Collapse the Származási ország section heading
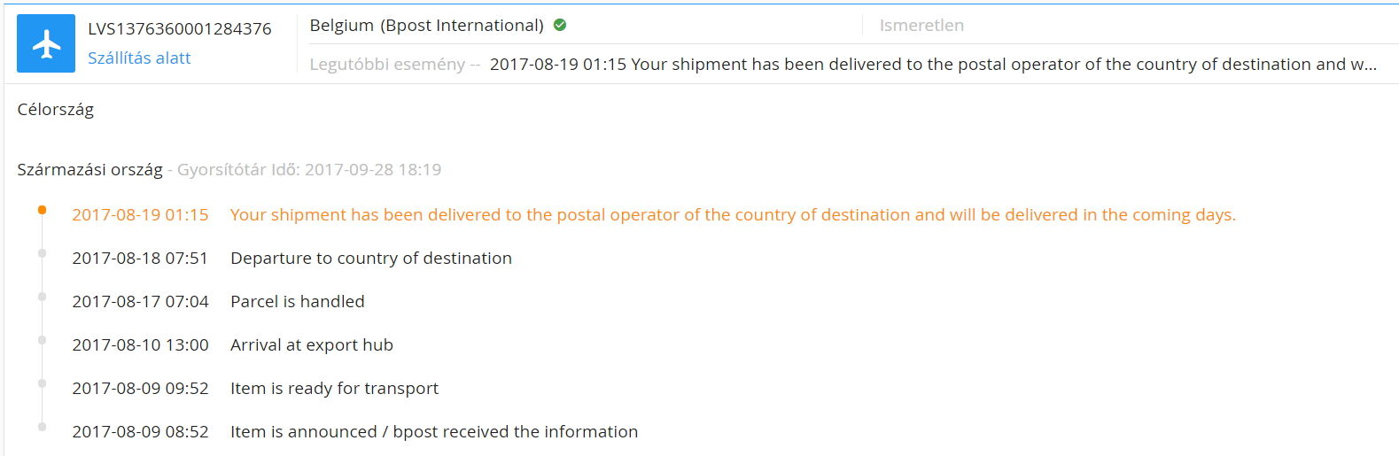Image resolution: width=1399 pixels, height=456 pixels. coord(89,169)
